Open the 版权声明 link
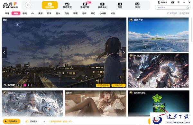 click(172, 13)
